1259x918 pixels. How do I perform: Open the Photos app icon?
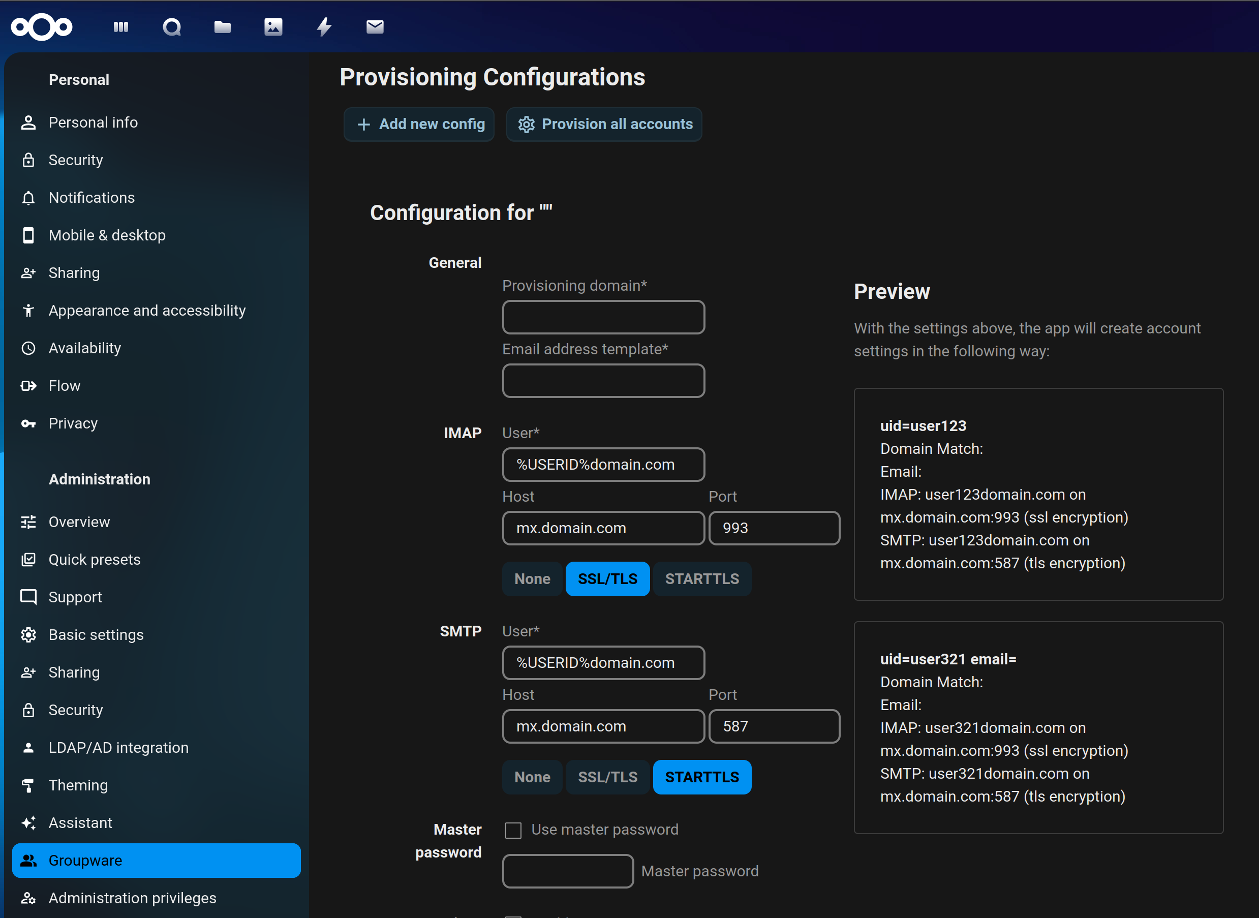273,26
